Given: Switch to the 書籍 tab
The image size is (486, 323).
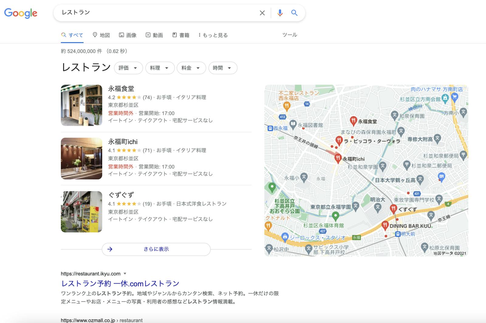Looking at the screenshot, I should (181, 35).
